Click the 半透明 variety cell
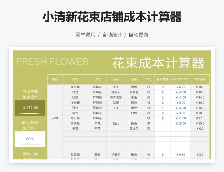Viewport: 224px width, 172px height. click(x=116, y=155)
